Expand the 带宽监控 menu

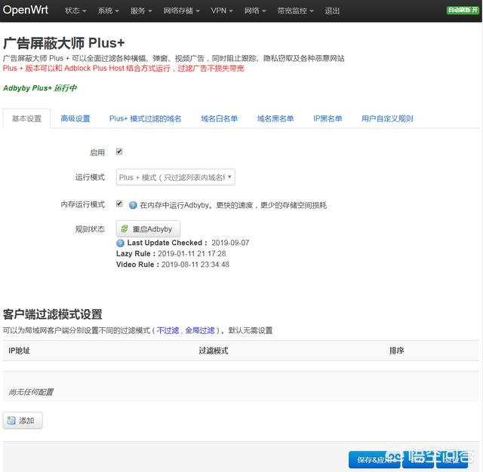pyautogui.click(x=295, y=11)
